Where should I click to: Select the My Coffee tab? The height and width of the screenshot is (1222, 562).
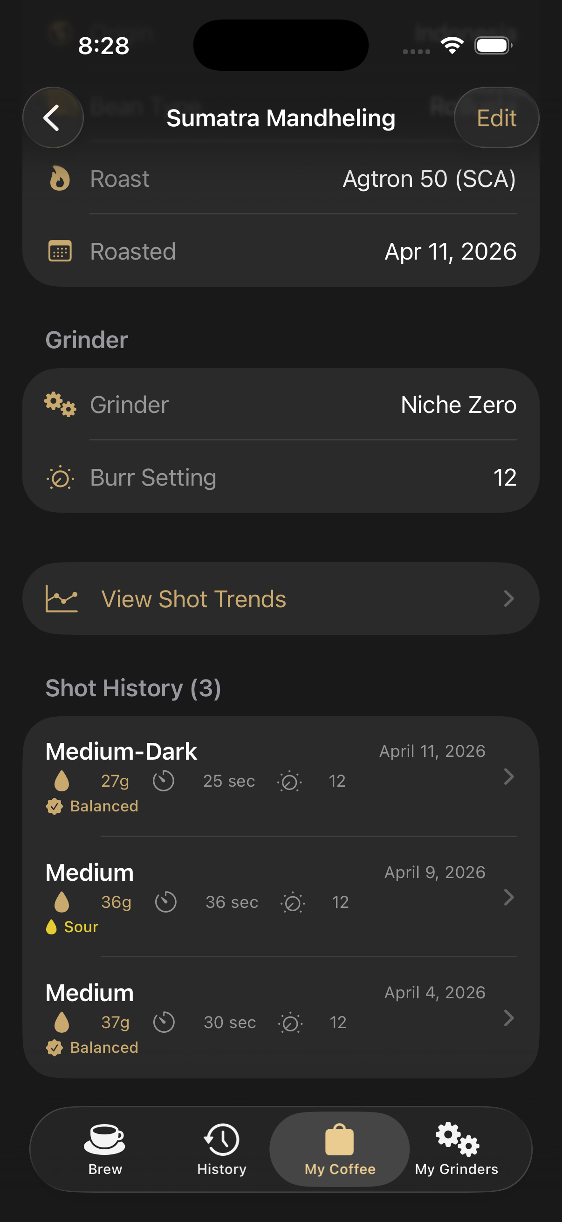click(x=340, y=1149)
